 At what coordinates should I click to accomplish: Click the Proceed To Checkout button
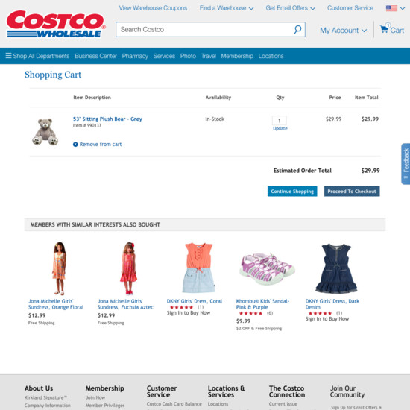[352, 191]
